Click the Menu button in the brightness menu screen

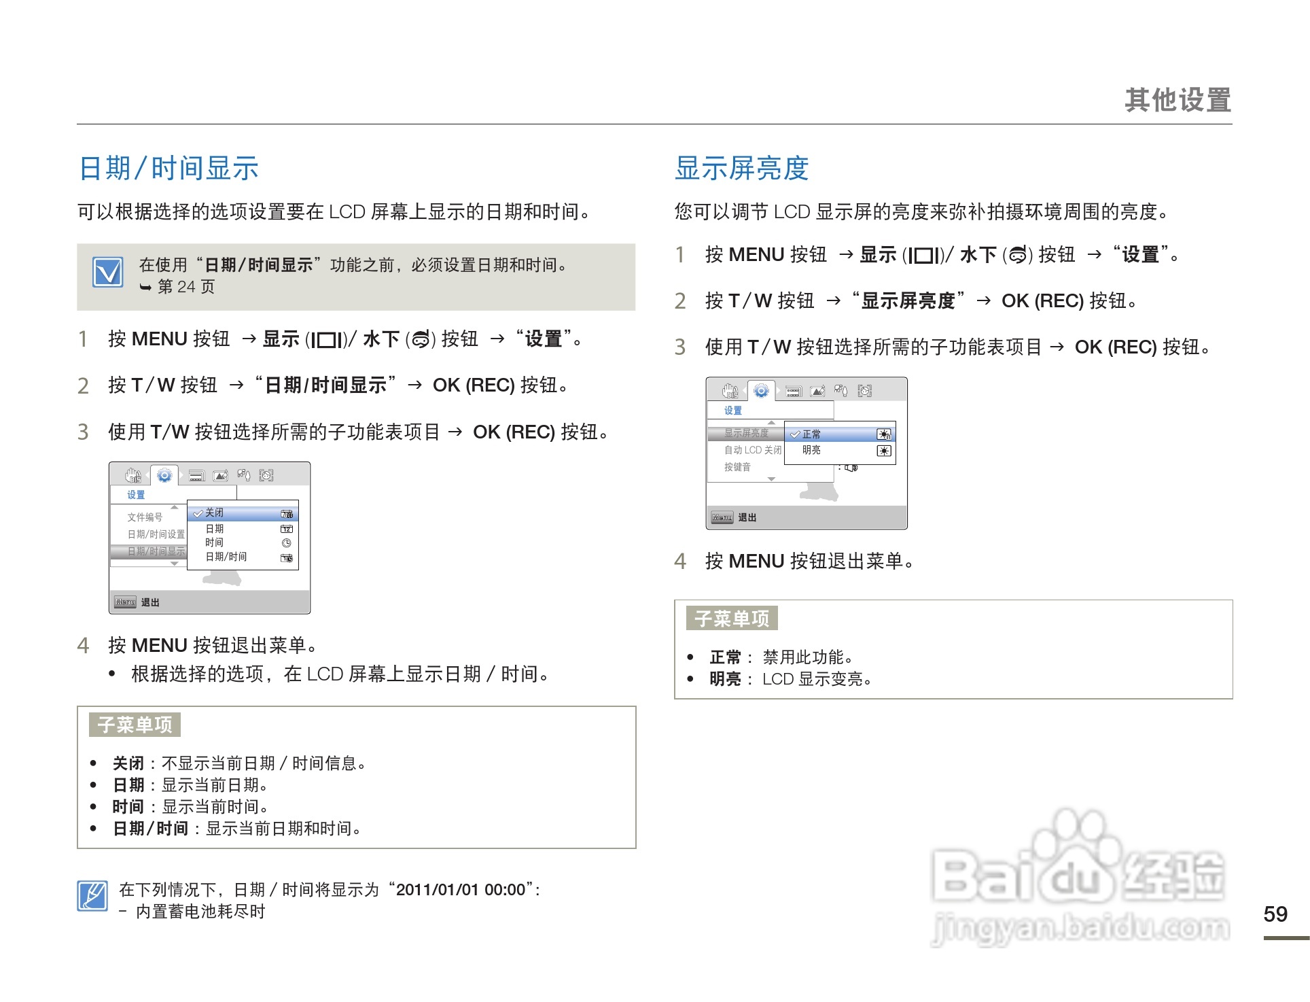[722, 517]
